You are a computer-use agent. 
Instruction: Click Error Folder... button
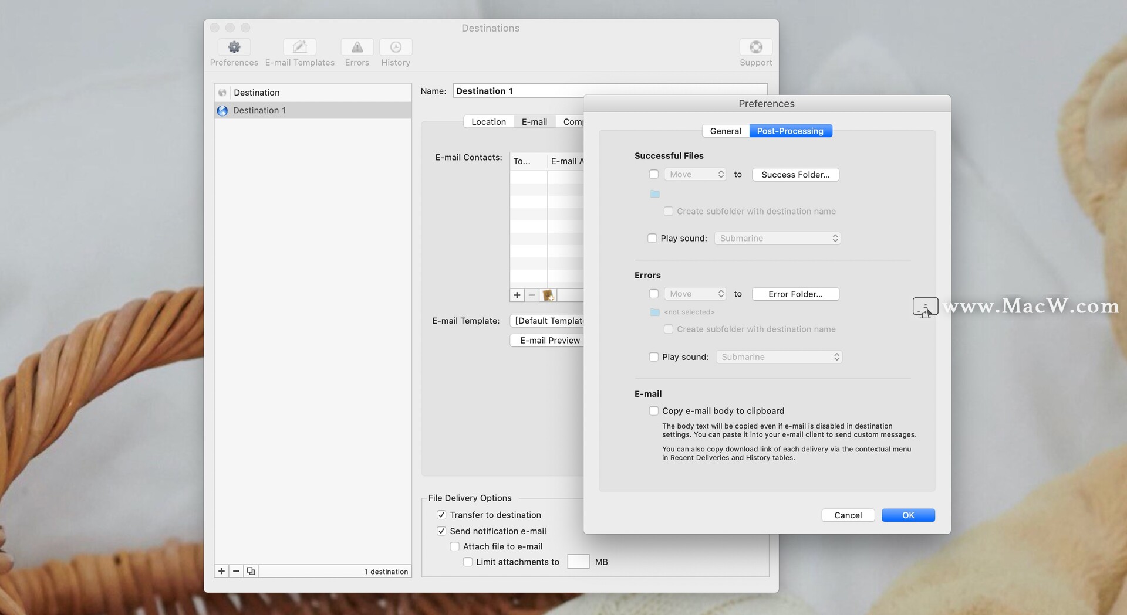[795, 294]
